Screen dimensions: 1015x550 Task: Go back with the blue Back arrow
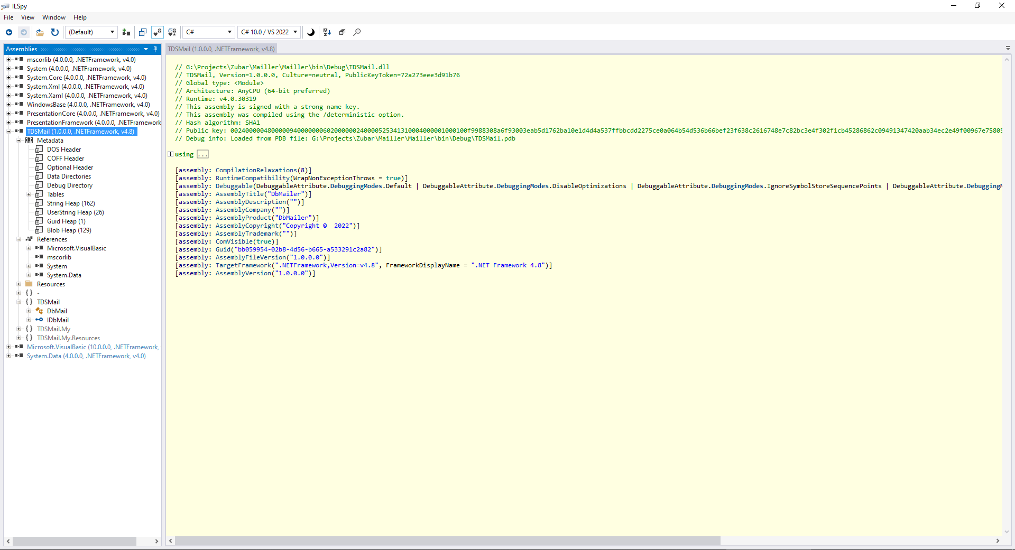point(9,32)
